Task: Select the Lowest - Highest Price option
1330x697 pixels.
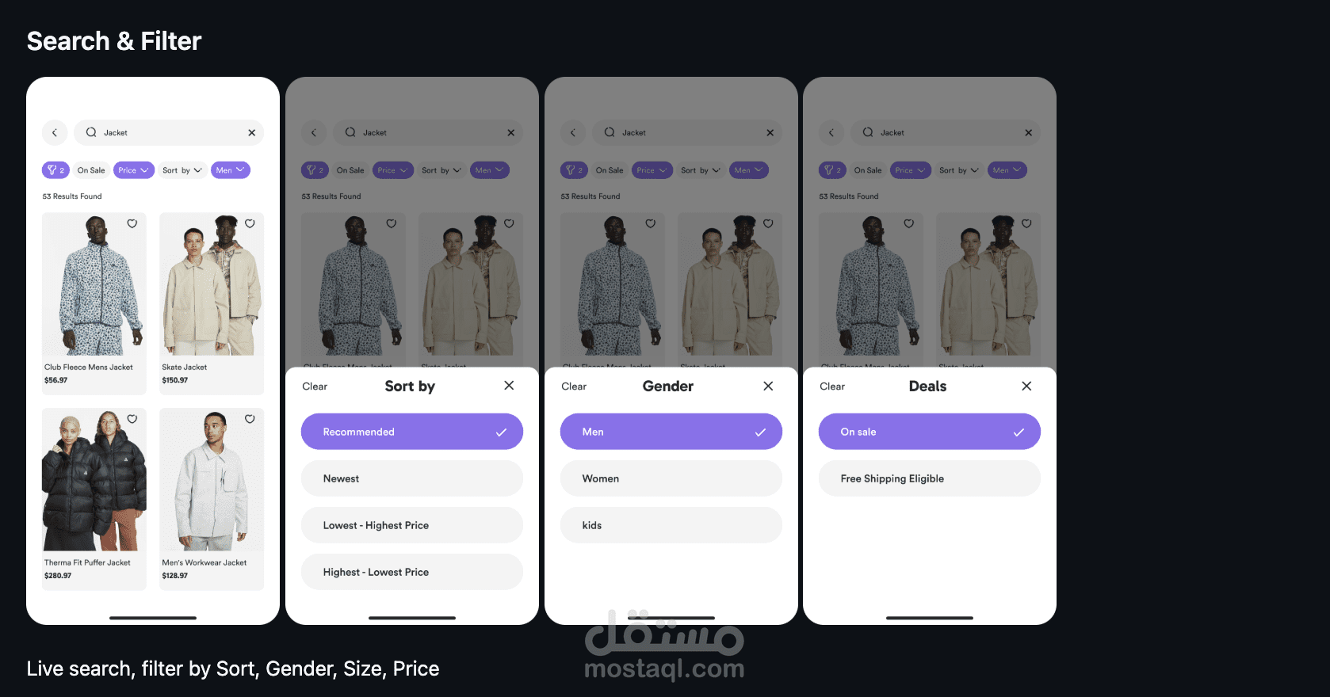Action: point(412,525)
